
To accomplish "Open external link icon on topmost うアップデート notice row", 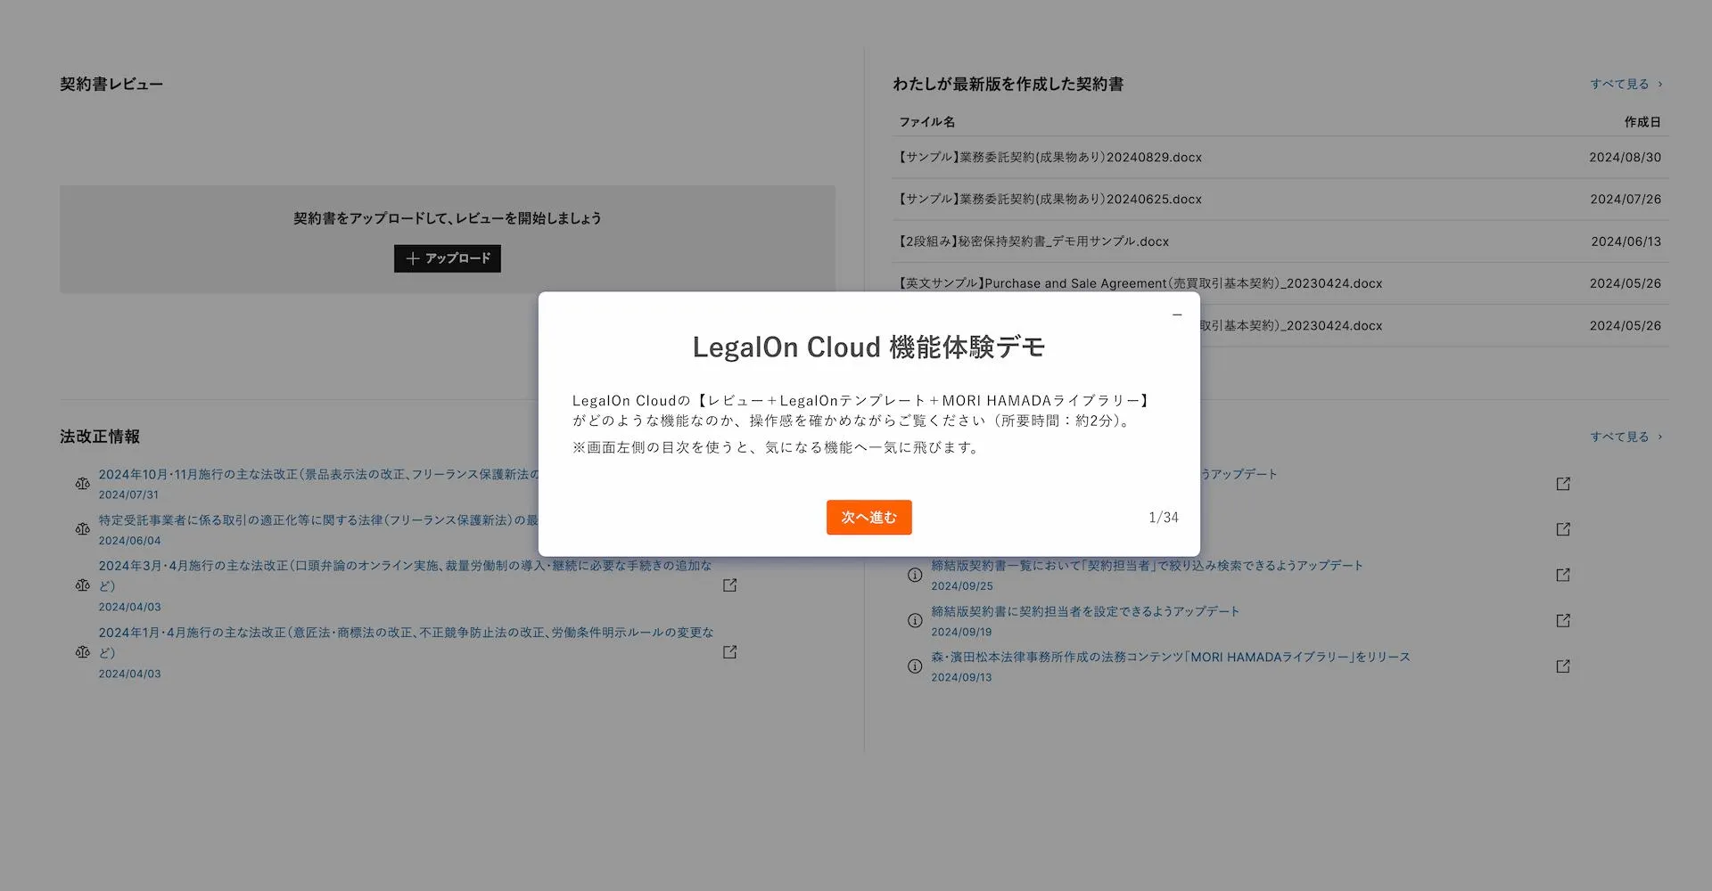I will [1563, 484].
